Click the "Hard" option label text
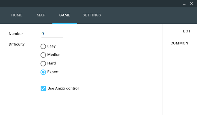 pos(52,63)
